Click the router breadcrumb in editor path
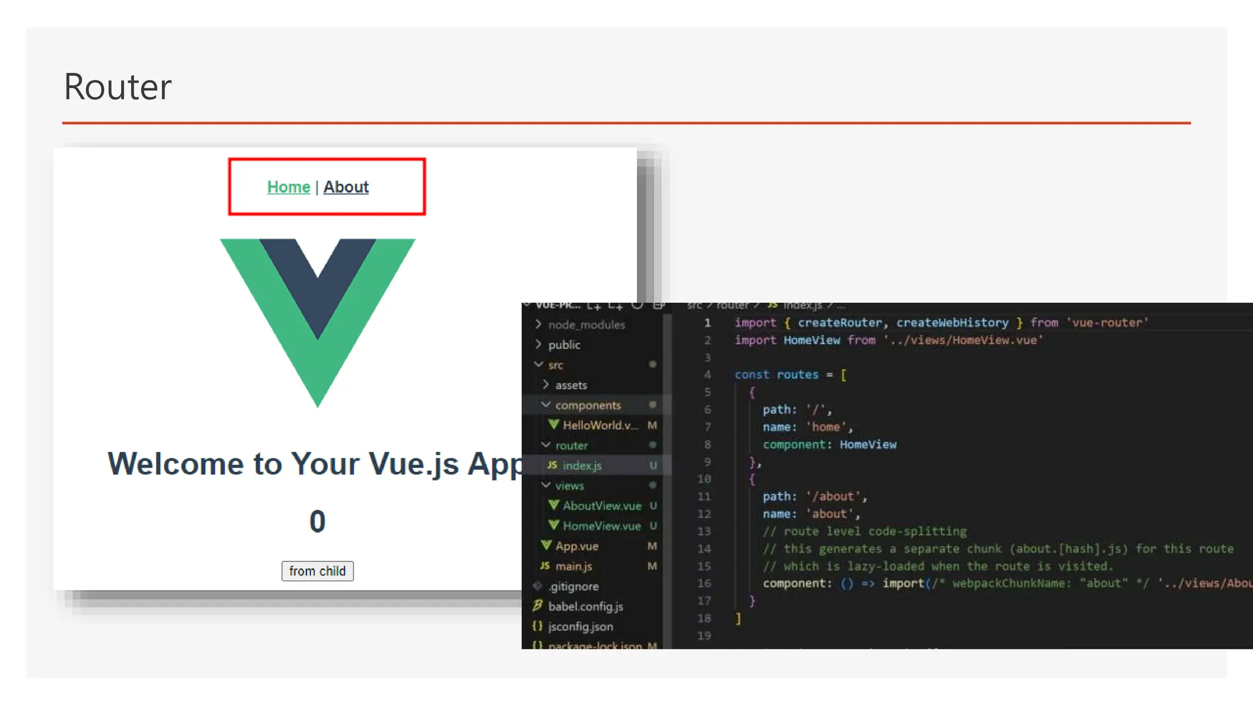The height and width of the screenshot is (705, 1253). pos(732,305)
